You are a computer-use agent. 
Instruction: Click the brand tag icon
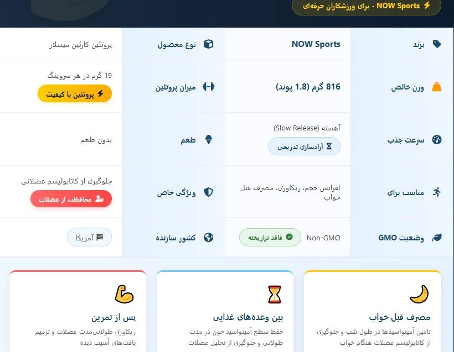coord(437,44)
